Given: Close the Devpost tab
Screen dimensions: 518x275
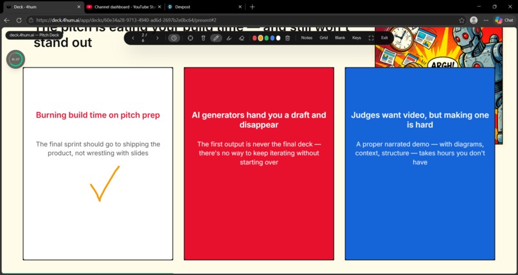Looking at the screenshot, I should click(x=240, y=6).
